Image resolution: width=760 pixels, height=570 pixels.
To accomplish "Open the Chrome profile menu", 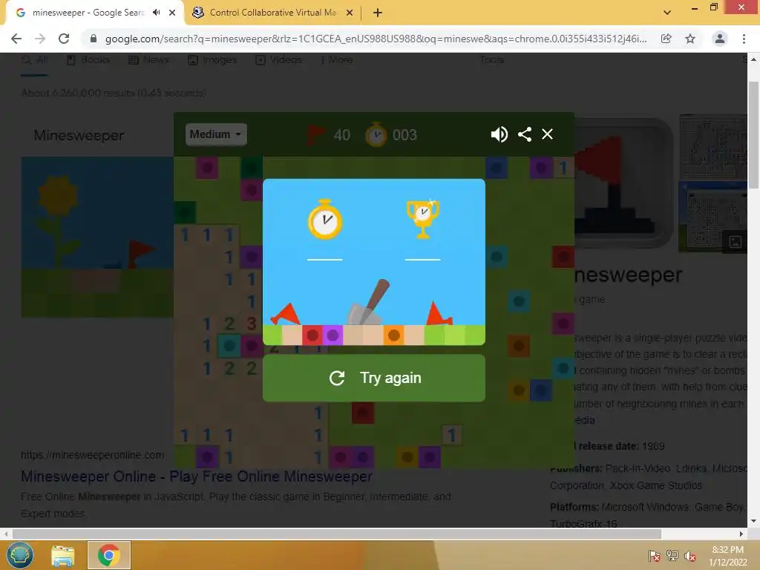I will coord(720,39).
